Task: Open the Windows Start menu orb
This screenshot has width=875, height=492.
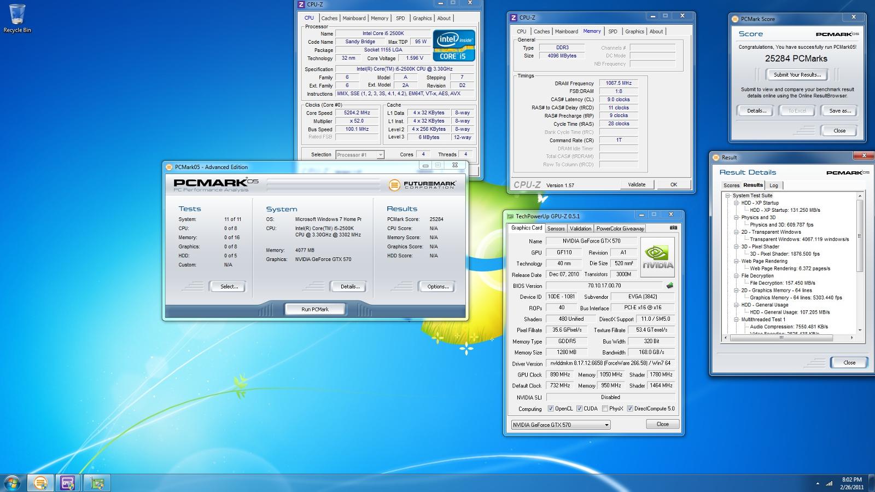Action: [x=12, y=483]
